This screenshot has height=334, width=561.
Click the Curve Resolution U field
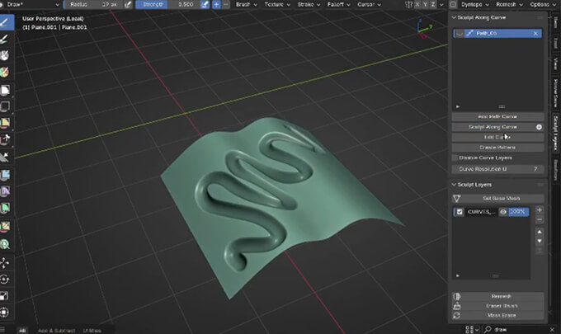[498, 168]
